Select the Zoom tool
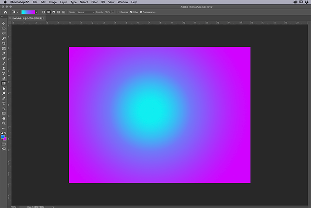 tap(4, 123)
